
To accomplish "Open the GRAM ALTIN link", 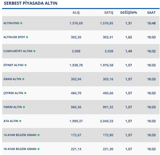I will pyautogui.click(x=12, y=79).
